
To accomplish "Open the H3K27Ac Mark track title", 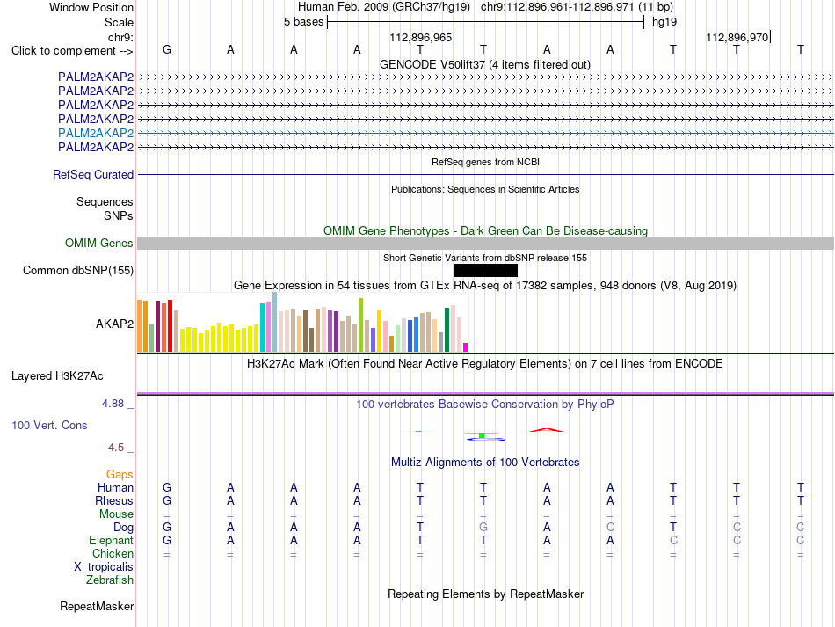I will tap(485, 364).
